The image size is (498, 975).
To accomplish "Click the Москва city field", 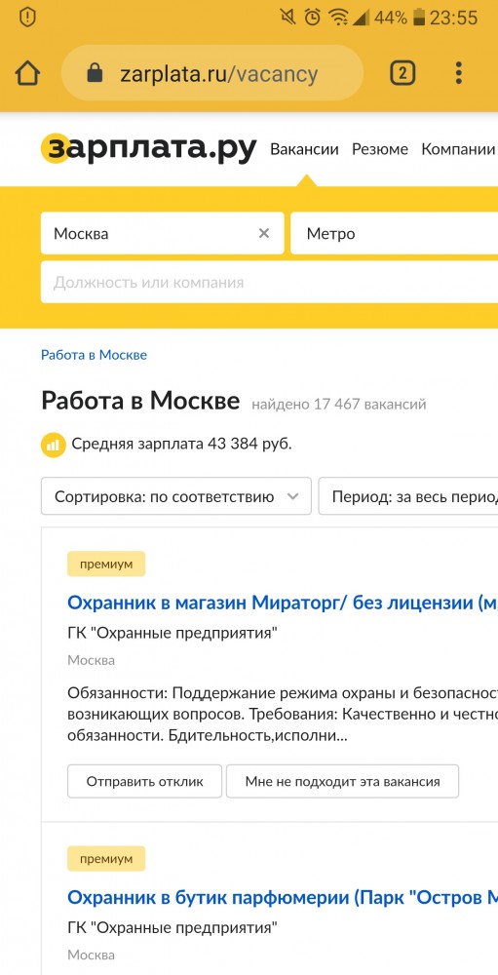I will pos(163,233).
